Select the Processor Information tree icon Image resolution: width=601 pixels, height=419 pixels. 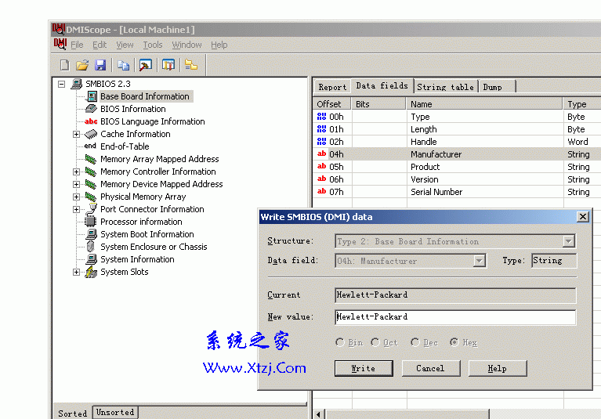[x=91, y=222]
